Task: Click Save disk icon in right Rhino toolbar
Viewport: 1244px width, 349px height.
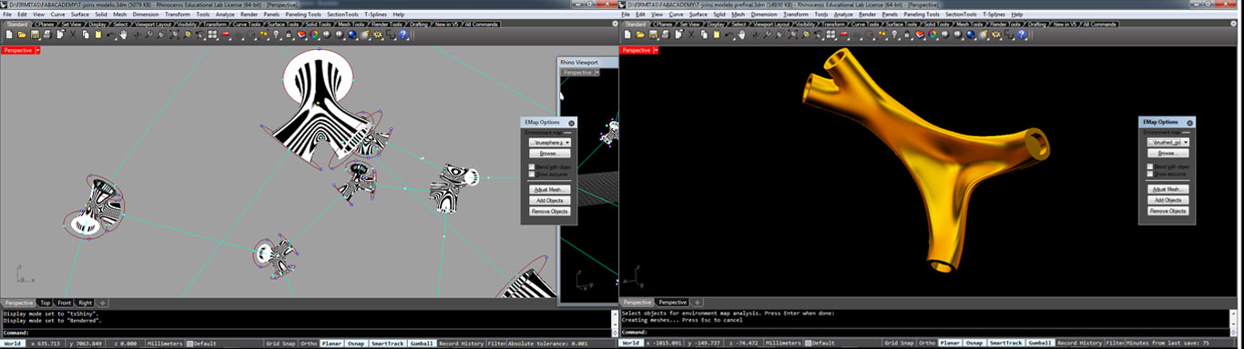Action: tap(653, 34)
